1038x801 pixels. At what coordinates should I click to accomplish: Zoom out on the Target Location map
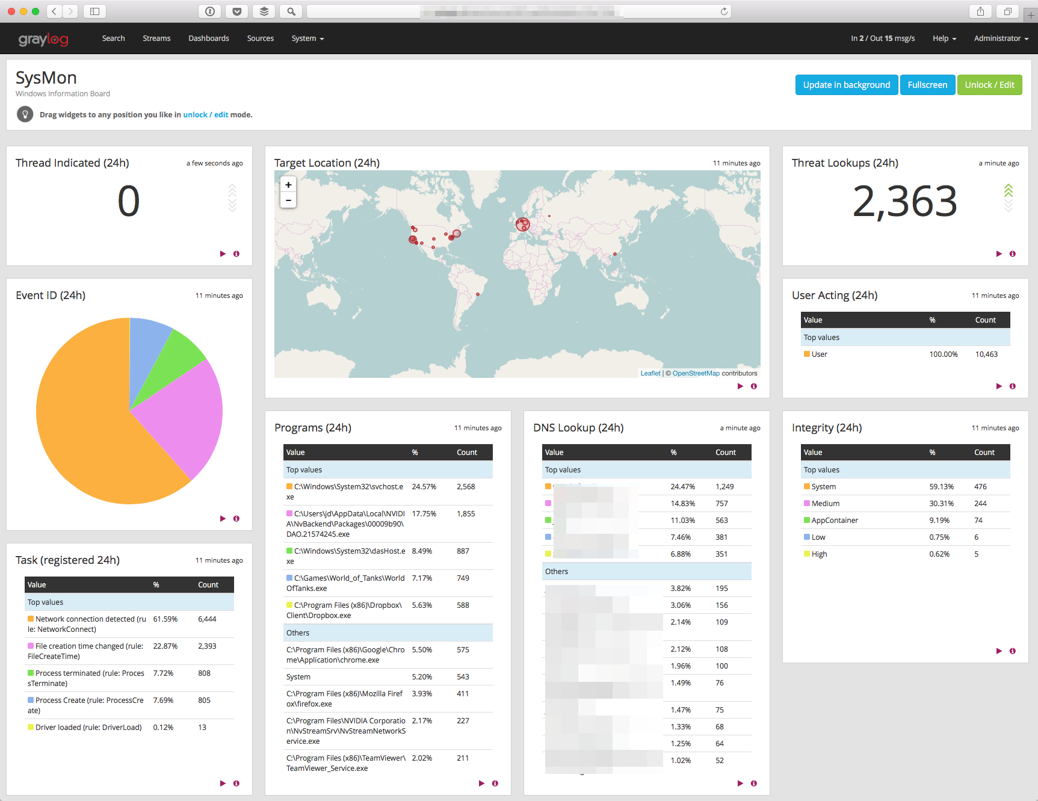click(x=288, y=200)
